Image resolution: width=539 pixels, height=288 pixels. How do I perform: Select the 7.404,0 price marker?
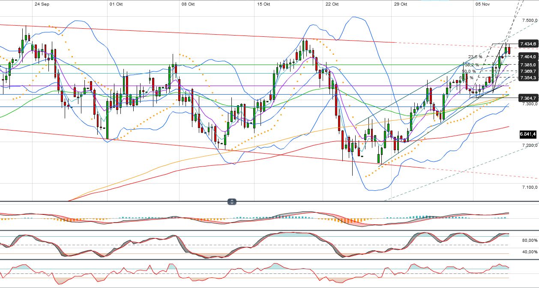click(x=528, y=56)
